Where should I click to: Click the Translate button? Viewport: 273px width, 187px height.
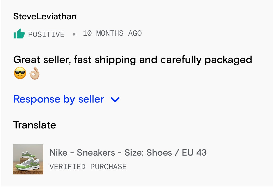click(x=35, y=125)
